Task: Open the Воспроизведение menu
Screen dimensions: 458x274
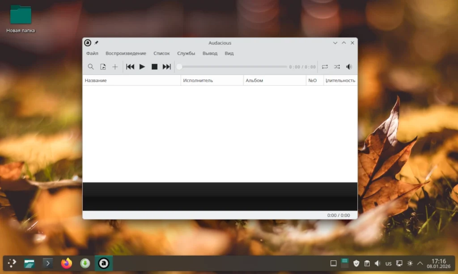Action: 126,54
